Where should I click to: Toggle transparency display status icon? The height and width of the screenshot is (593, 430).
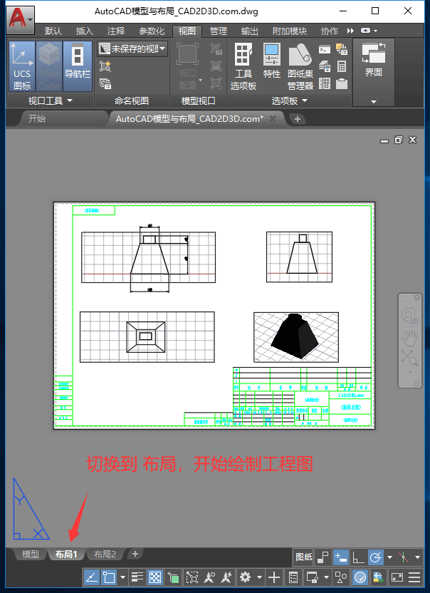(155, 577)
